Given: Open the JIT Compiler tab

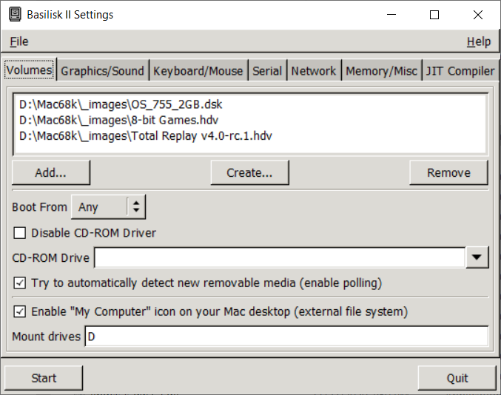Looking at the screenshot, I should click(460, 71).
